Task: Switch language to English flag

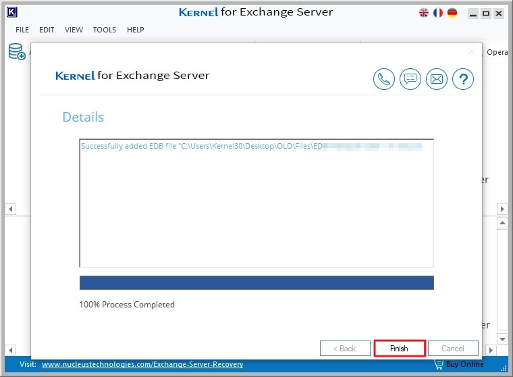Action: coord(424,13)
